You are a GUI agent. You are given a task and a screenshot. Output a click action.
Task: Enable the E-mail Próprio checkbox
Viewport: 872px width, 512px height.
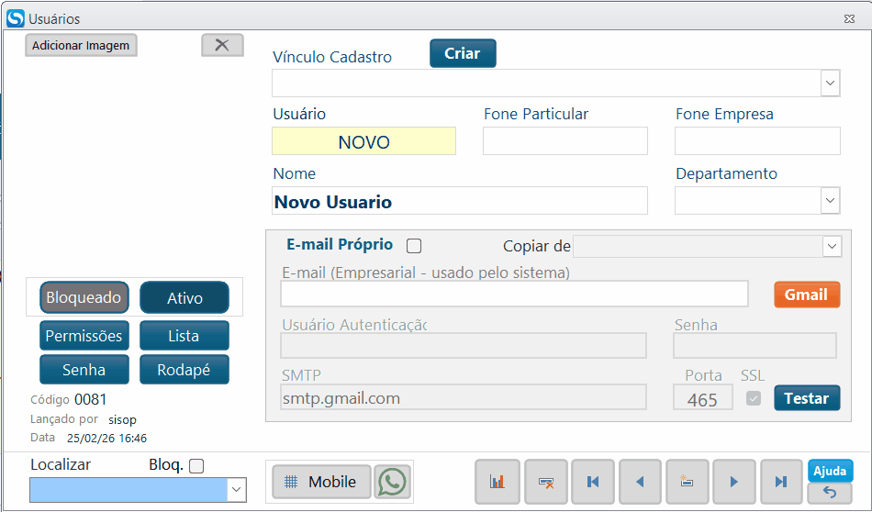(414, 246)
